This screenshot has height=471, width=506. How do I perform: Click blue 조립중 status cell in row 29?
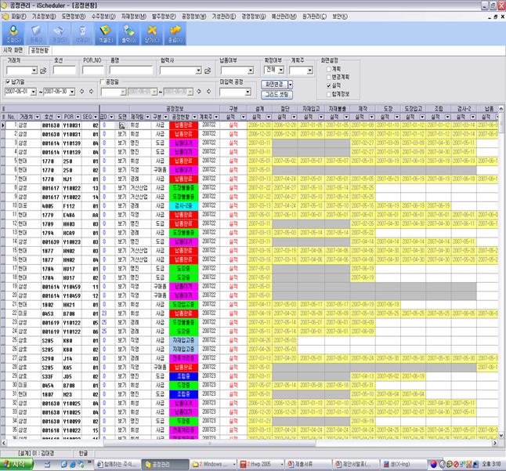[183, 376]
